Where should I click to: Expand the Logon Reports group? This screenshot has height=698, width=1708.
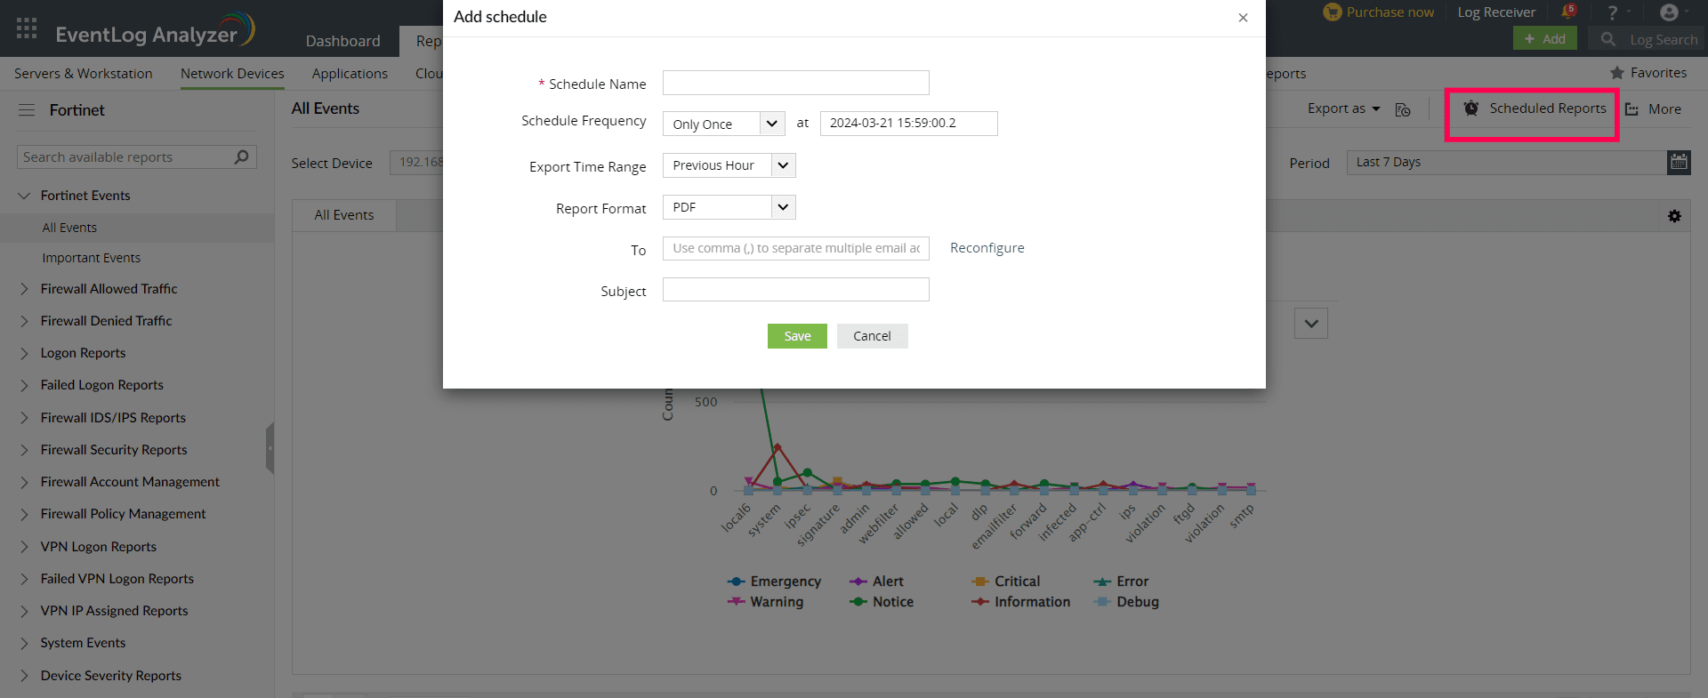tap(24, 353)
